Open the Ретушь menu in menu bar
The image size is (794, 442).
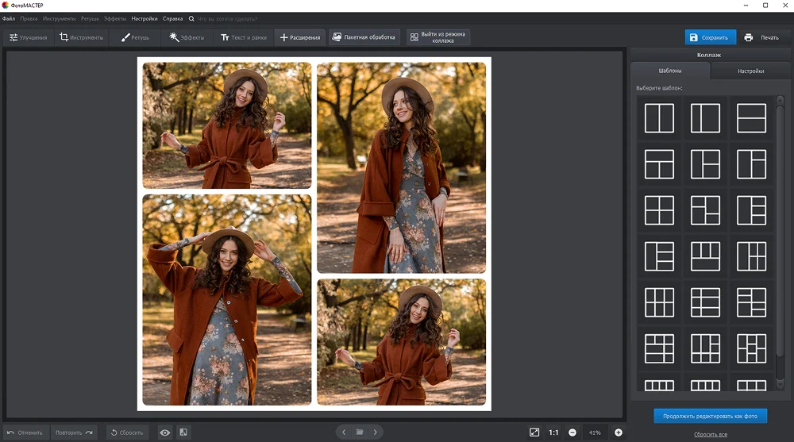click(90, 19)
